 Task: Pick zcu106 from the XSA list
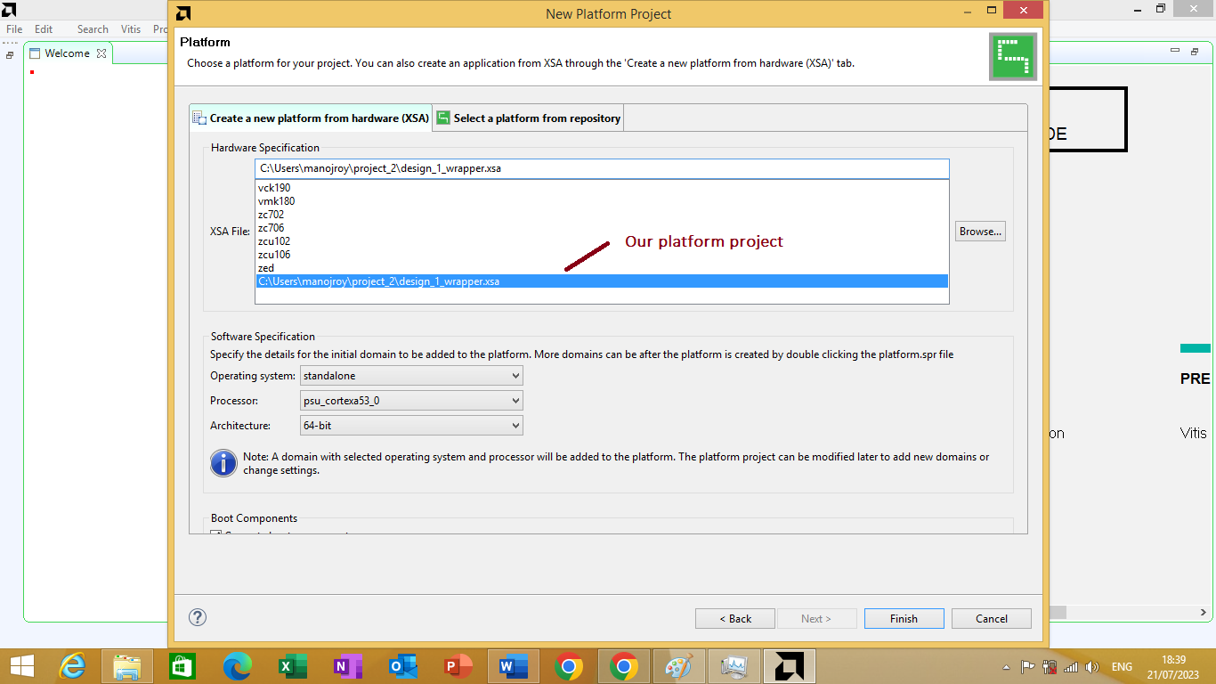[x=602, y=255]
